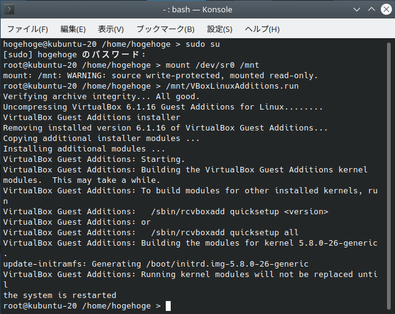Click 'update-initramfs: Generating' line
Image resolution: width=395 pixels, height=314 pixels.
click(x=156, y=264)
